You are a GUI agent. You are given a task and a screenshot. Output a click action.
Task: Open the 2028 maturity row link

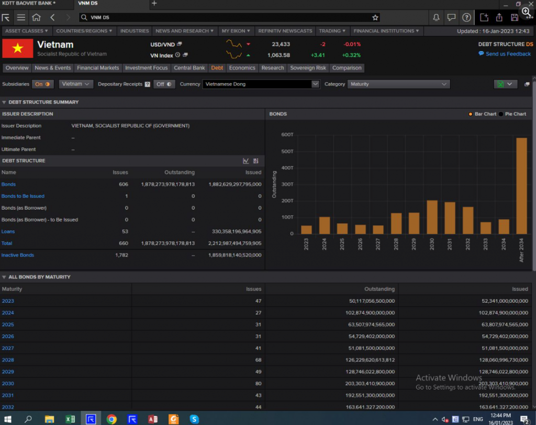[8, 360]
